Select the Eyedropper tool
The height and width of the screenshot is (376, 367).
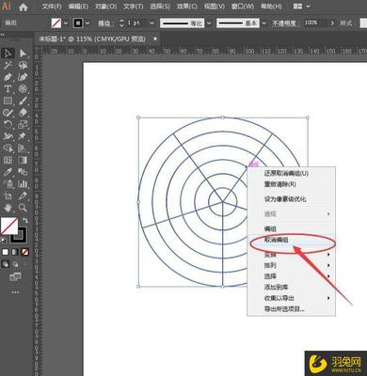(8, 172)
